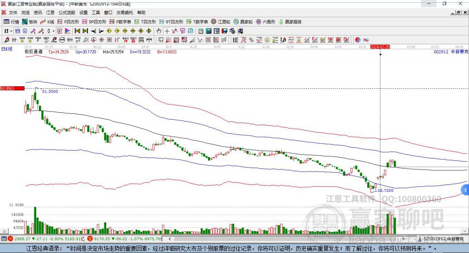The width and height of the screenshot is (469, 253).
Task: Open the 交易委托 menu
Action: pyautogui.click(x=125, y=12)
